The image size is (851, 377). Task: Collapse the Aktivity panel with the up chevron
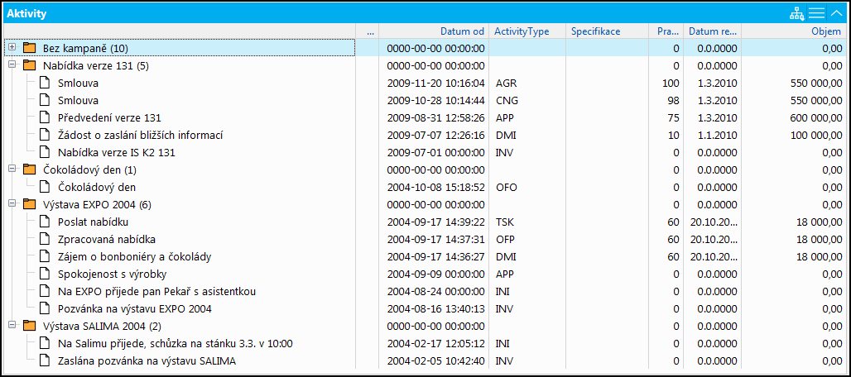(x=836, y=13)
